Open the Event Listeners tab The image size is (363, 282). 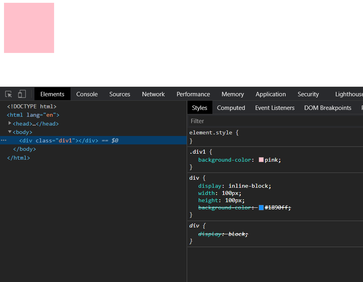pos(274,108)
